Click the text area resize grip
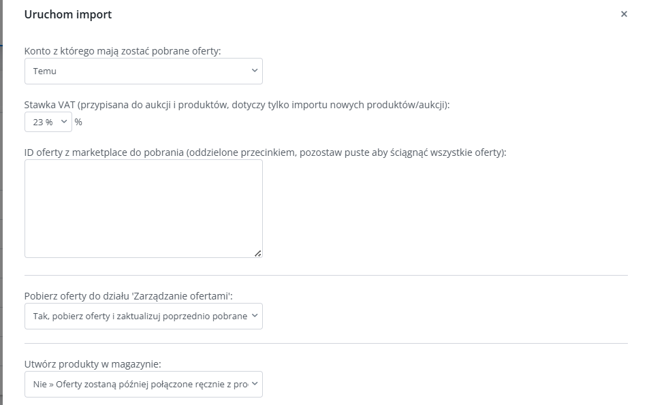The height and width of the screenshot is (405, 649). click(x=257, y=253)
